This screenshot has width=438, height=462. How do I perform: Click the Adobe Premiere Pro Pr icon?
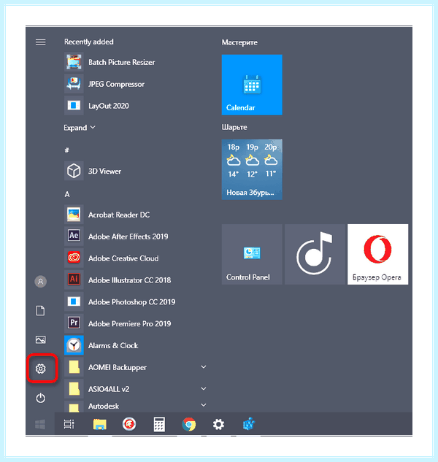(74, 323)
